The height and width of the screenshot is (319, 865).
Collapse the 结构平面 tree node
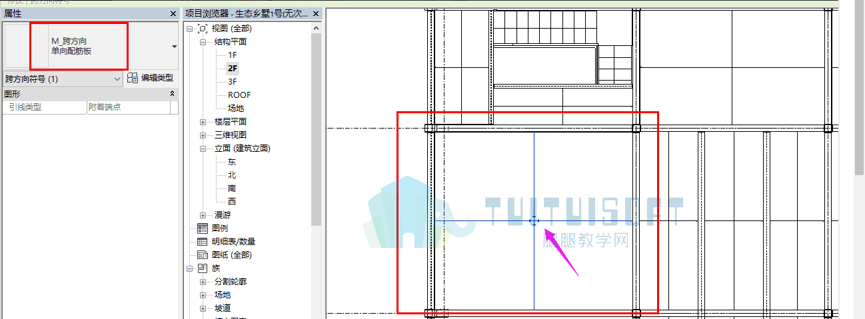[203, 42]
